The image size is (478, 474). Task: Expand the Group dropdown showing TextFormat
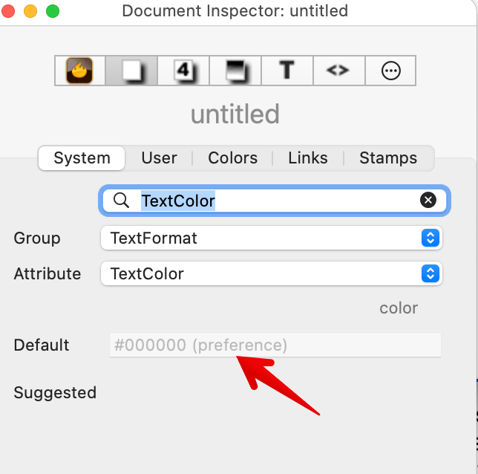tap(272, 238)
